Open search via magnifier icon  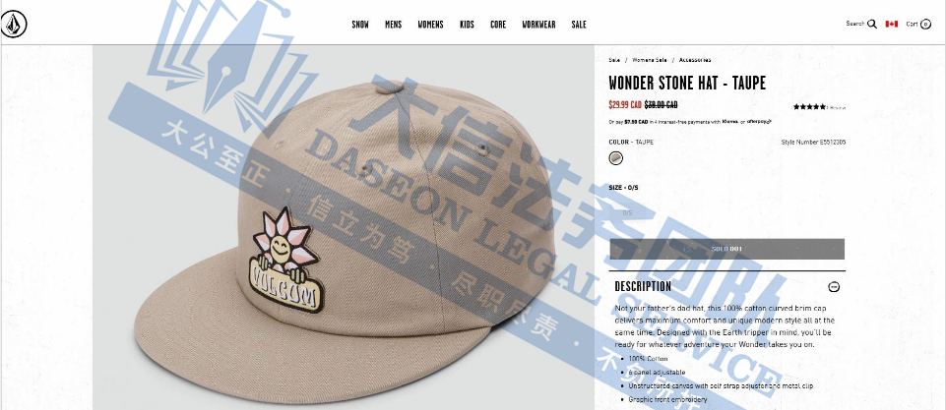coord(872,25)
